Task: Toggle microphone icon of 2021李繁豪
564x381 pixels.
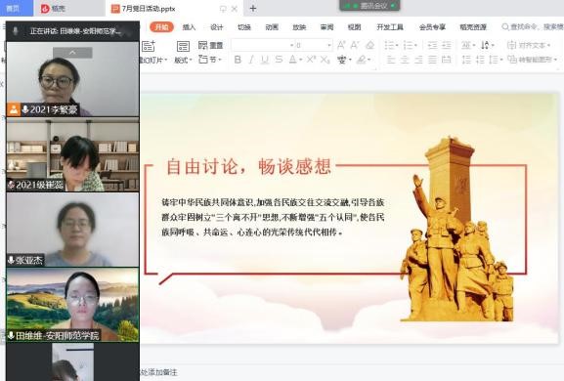Action: [x=25, y=109]
